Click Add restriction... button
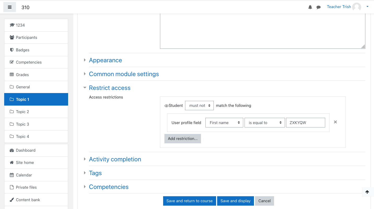Image resolution: width=374 pixels, height=209 pixels. coord(183,139)
